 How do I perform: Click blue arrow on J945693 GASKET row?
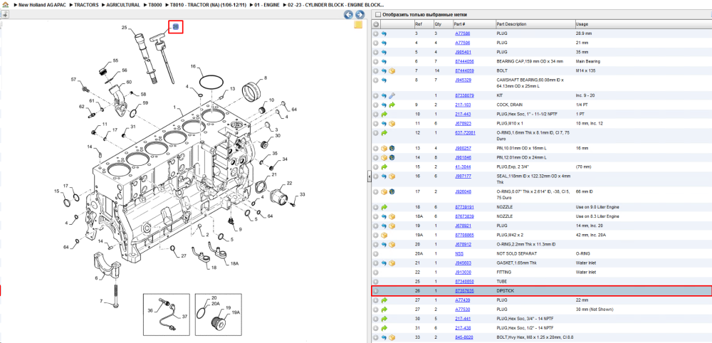[384, 263]
